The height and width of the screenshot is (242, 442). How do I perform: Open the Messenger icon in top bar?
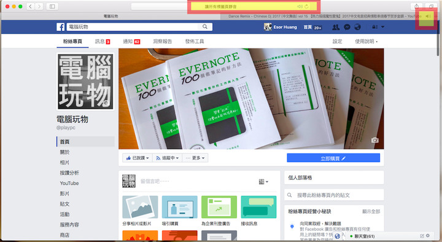pyautogui.click(x=347, y=27)
